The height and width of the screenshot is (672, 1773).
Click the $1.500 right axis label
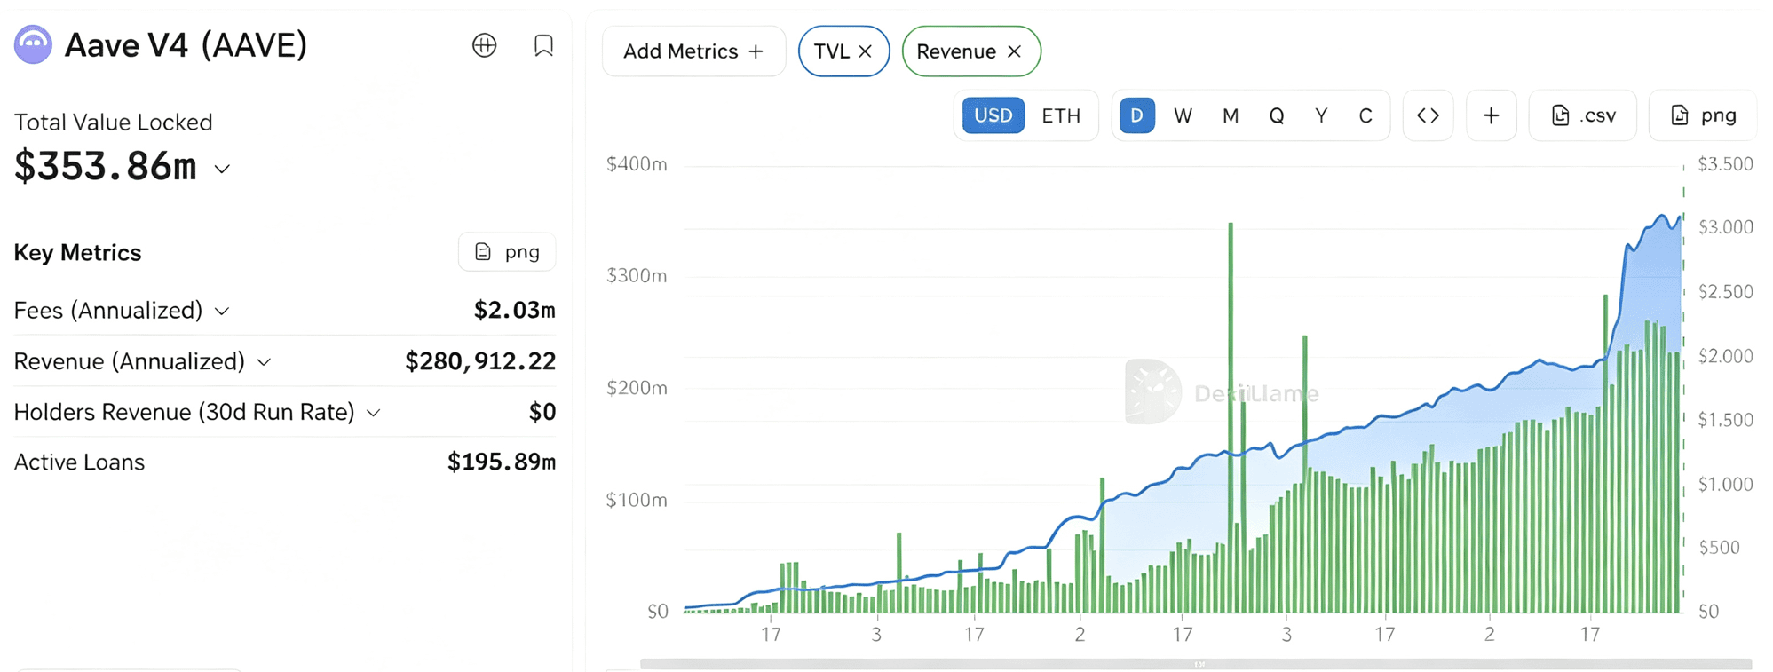coord(1725,420)
